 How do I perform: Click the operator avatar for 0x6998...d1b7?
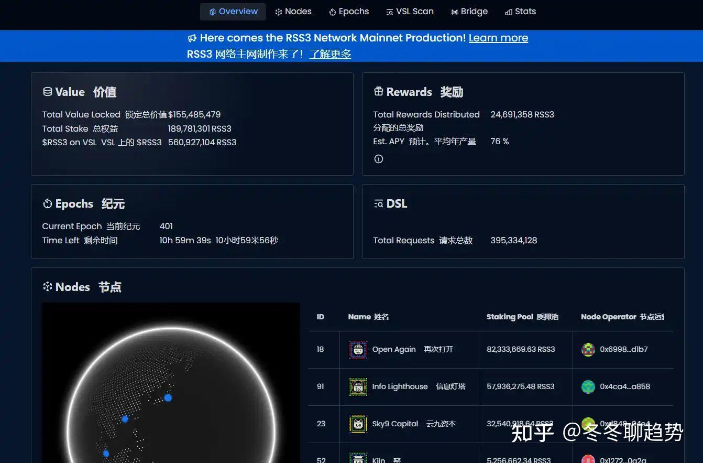[x=588, y=349]
